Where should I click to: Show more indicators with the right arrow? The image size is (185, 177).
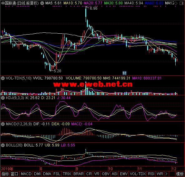166,174
